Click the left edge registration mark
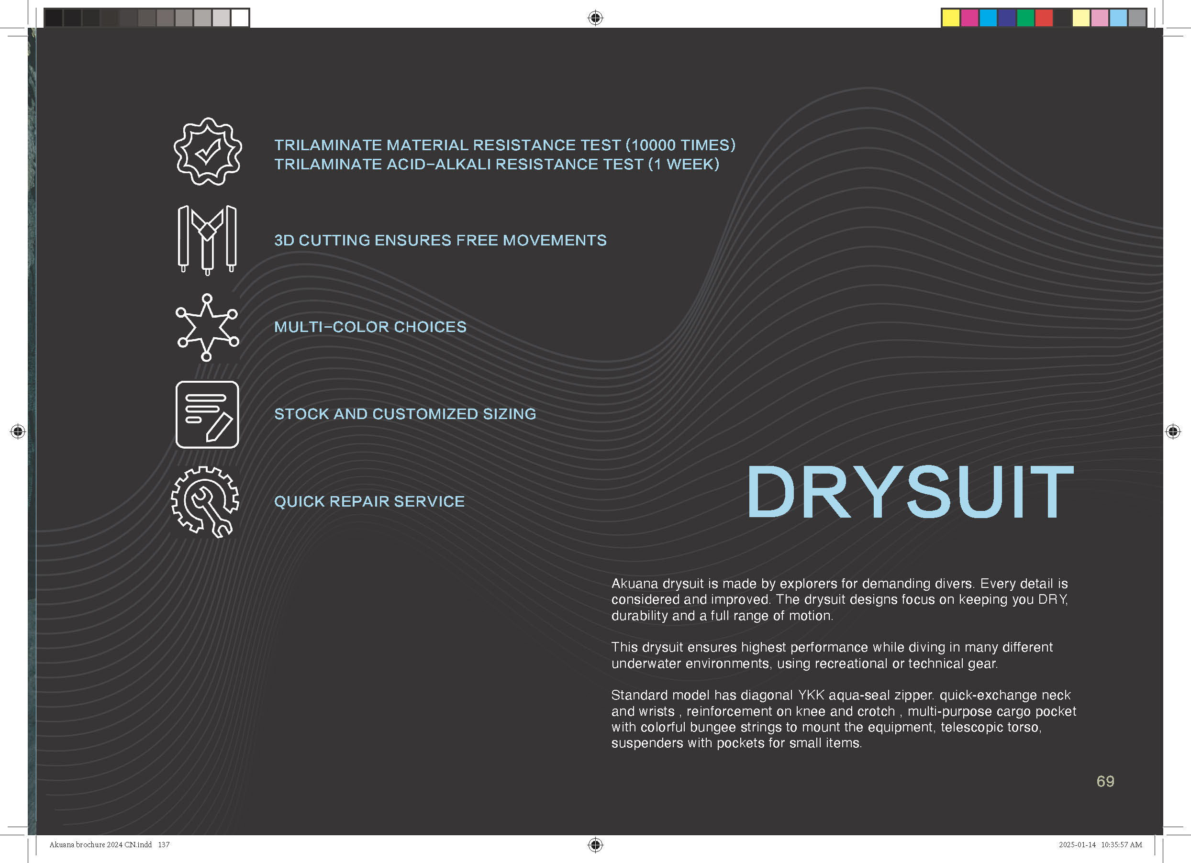This screenshot has width=1191, height=863. (x=18, y=431)
